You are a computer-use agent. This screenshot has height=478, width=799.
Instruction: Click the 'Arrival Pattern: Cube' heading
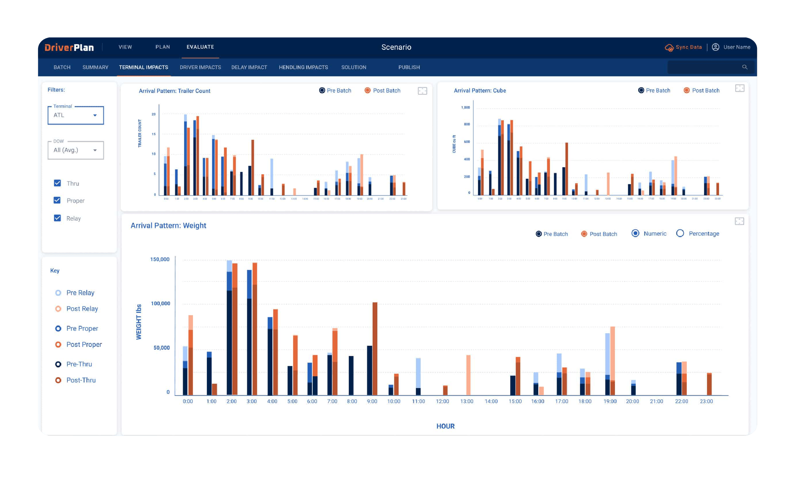click(x=480, y=91)
